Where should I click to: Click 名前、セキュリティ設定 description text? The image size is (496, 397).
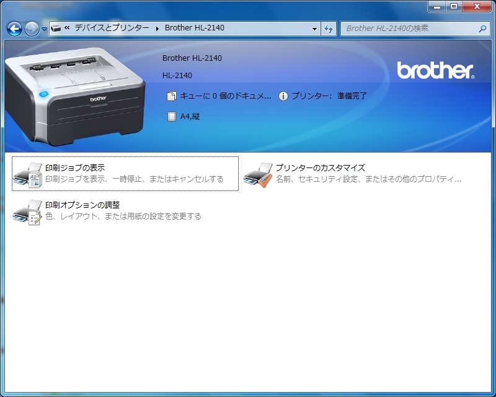pyautogui.click(x=368, y=179)
